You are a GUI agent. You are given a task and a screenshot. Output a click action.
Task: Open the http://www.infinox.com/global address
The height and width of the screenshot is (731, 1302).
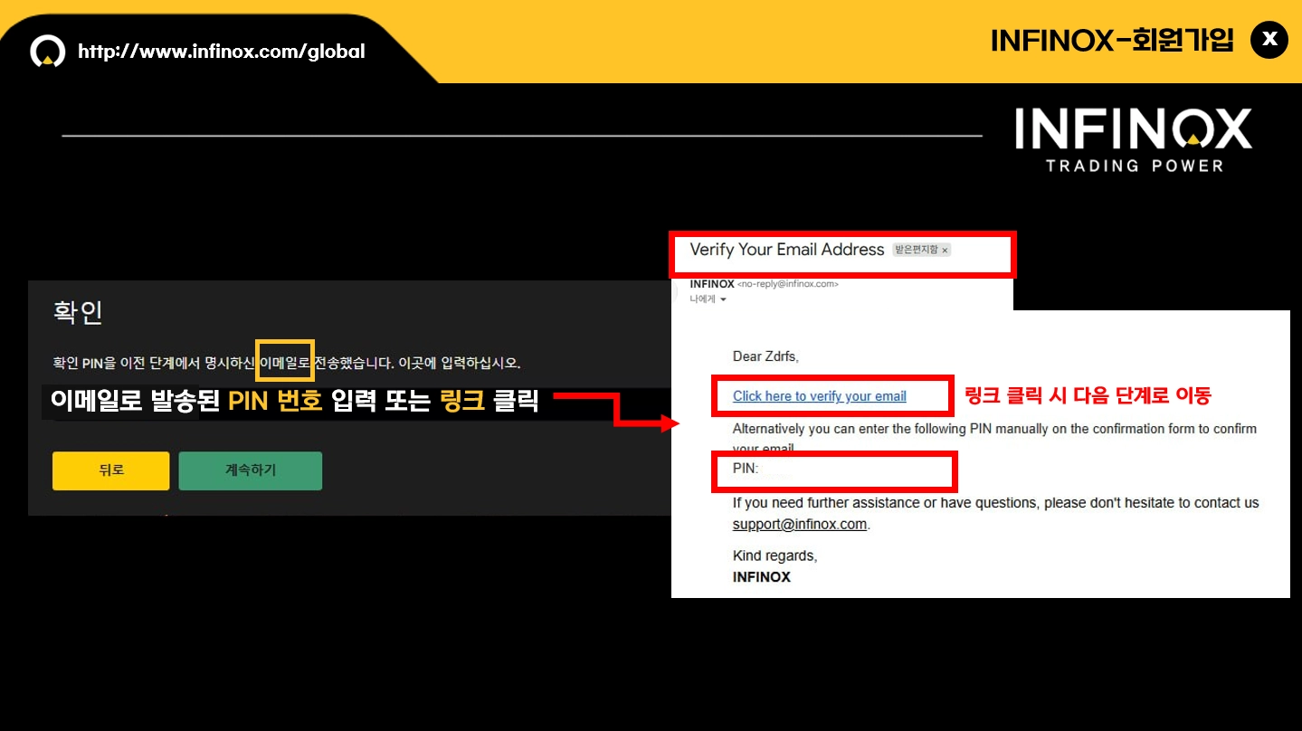222,52
